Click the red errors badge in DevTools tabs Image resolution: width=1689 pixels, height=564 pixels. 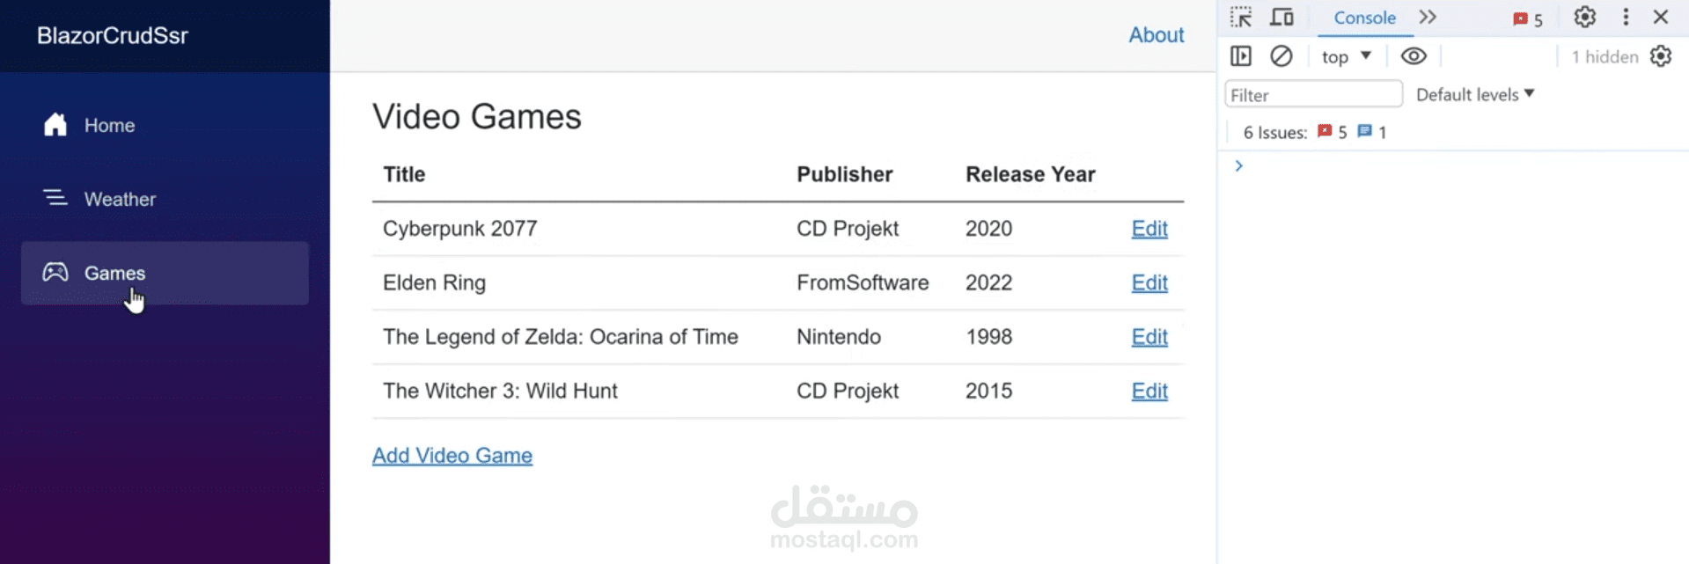point(1527,19)
